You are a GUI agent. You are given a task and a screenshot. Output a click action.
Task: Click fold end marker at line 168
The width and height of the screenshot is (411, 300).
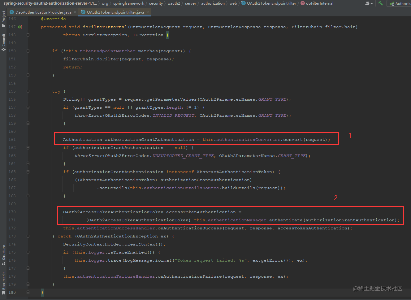pos(28,196)
